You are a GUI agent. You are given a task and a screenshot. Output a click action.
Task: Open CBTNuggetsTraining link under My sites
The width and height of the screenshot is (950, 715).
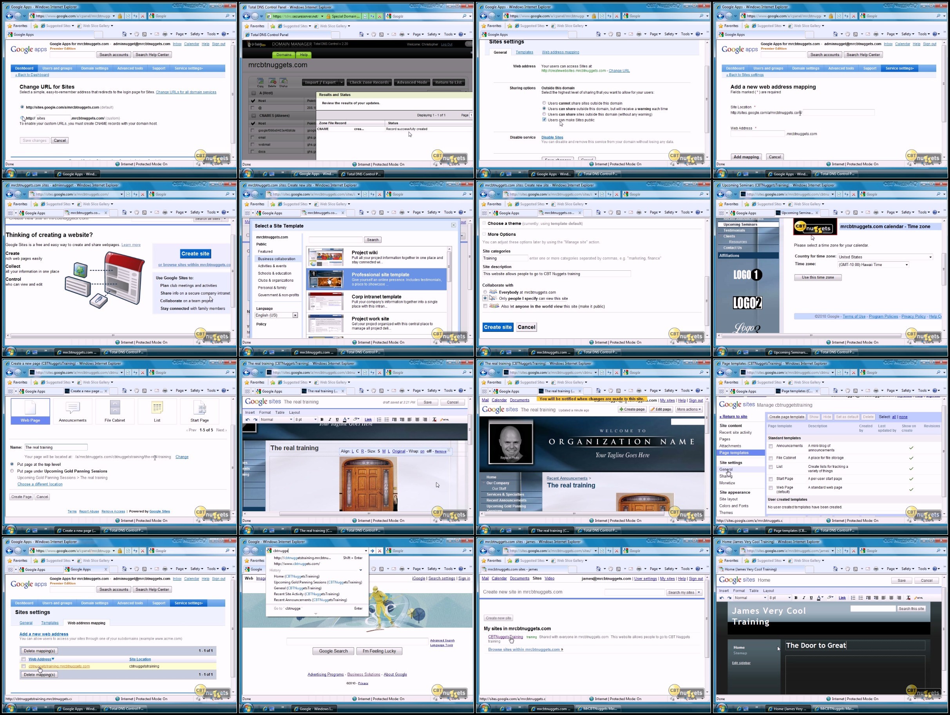(505, 637)
